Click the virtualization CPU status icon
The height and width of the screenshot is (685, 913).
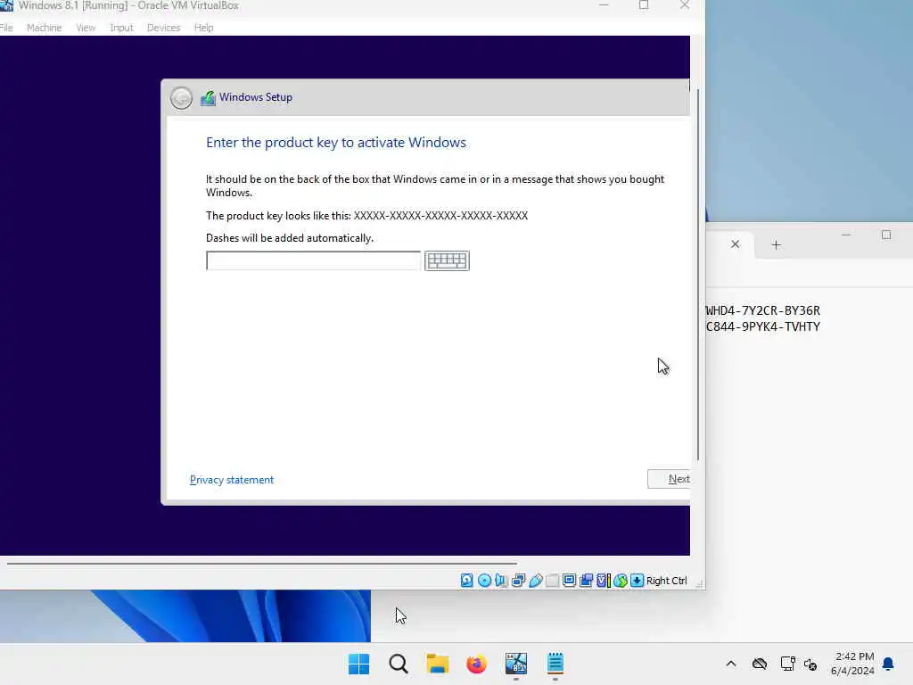coord(604,580)
